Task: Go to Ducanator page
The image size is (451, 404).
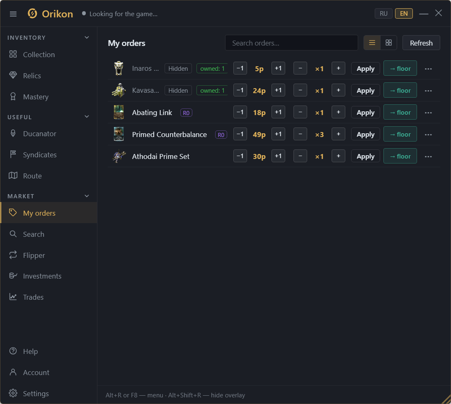Action: [x=48, y=133]
